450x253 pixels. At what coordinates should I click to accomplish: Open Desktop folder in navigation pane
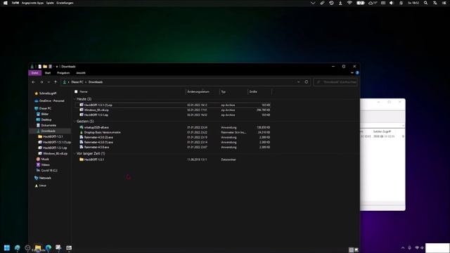44,119
